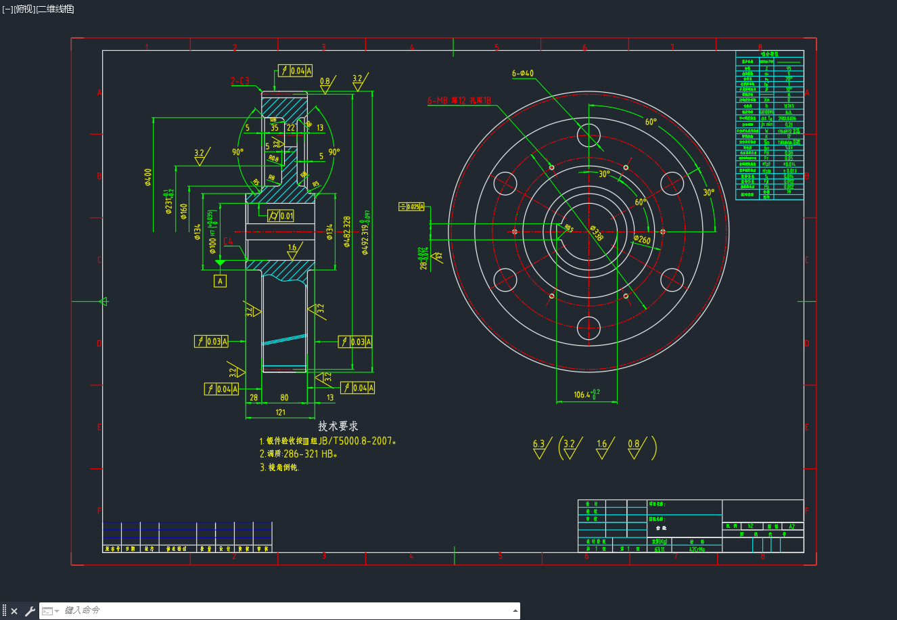The height and width of the screenshot is (620, 897).
Task: Select the boxed datum A symbol
Action: coord(220,280)
